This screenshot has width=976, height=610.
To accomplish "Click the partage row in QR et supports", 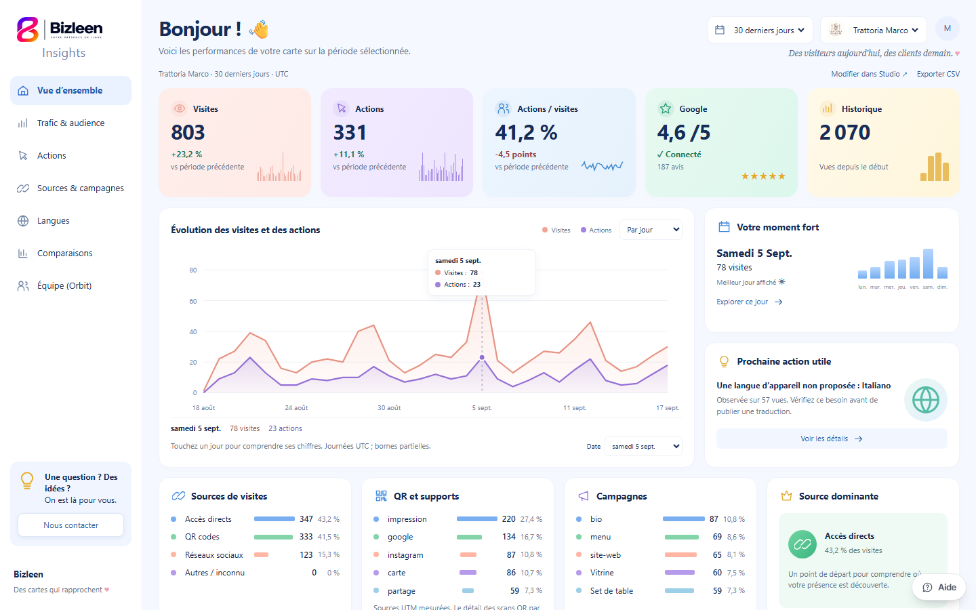I will pyautogui.click(x=457, y=591).
